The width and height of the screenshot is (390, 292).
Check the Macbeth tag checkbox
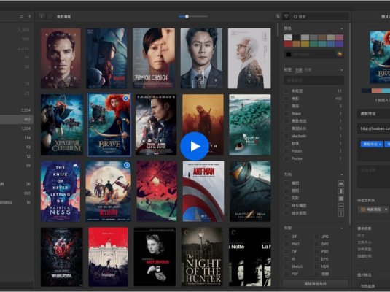[x=286, y=136]
